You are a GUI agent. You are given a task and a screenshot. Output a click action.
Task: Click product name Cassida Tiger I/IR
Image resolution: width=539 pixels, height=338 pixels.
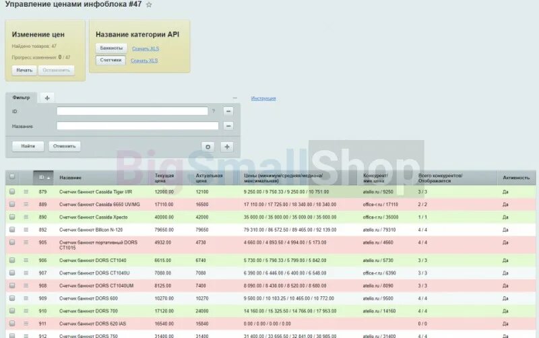click(96, 192)
